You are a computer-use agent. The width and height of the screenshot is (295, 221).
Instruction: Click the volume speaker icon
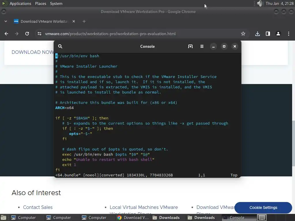260,3
